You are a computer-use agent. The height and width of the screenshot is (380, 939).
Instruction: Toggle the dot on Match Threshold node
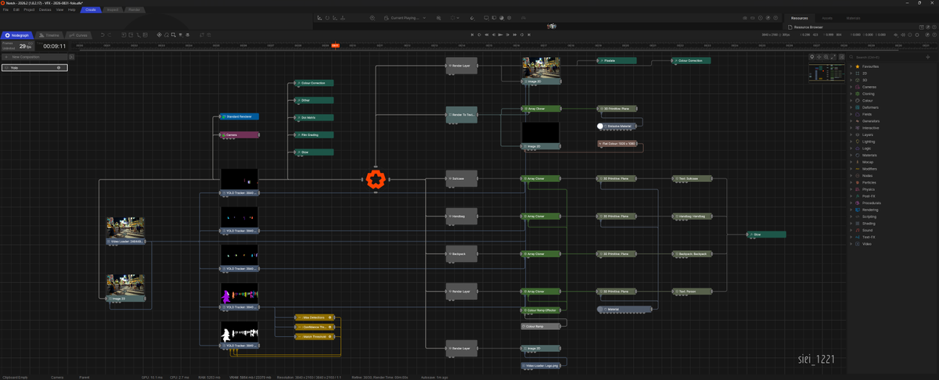pyautogui.click(x=330, y=336)
